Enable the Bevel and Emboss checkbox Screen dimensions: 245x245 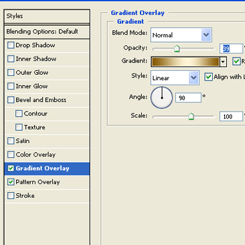click(10, 100)
